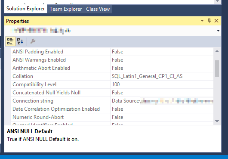This screenshot has width=228, height=159.
Task: Select Solution Explorer tab
Action: pyautogui.click(x=25, y=9)
